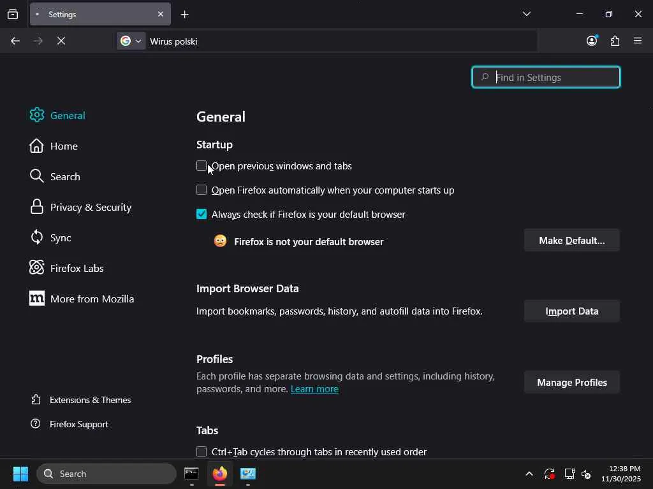Open More from Mozilla in the sidebar
Screen dimensions: 653x489
pyautogui.click(x=82, y=299)
